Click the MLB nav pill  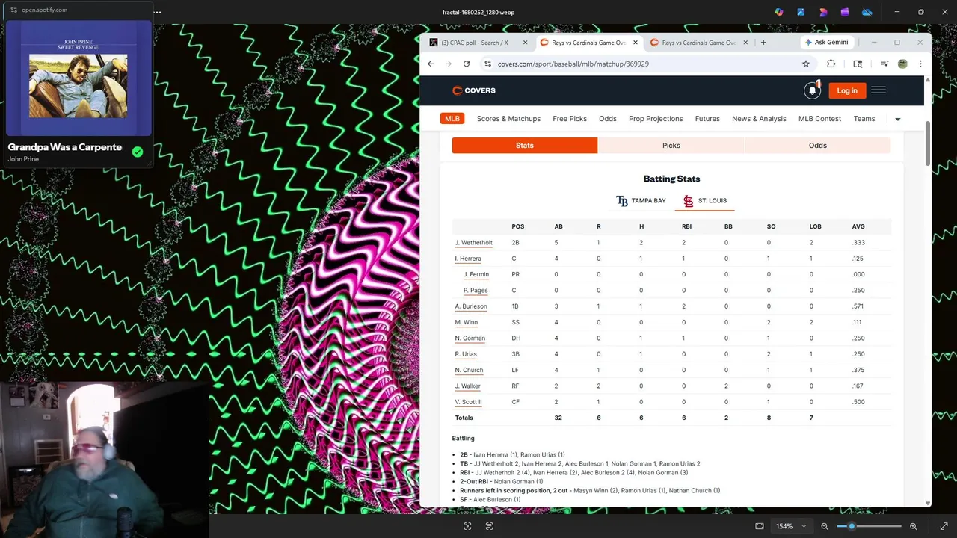click(452, 119)
